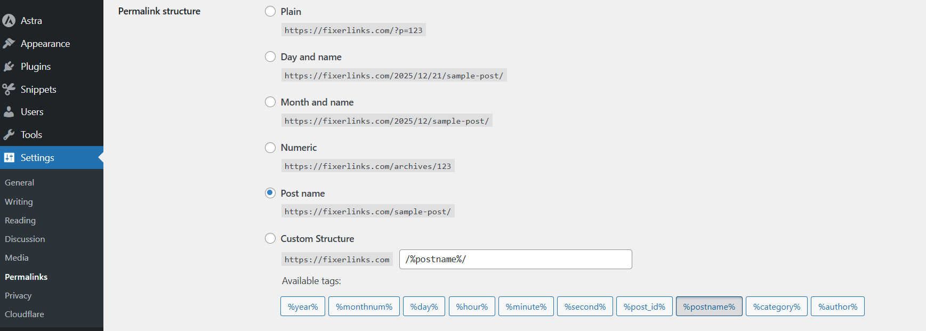This screenshot has width=926, height=331.
Task: Click the Custom Structure label
Action: [x=318, y=239]
